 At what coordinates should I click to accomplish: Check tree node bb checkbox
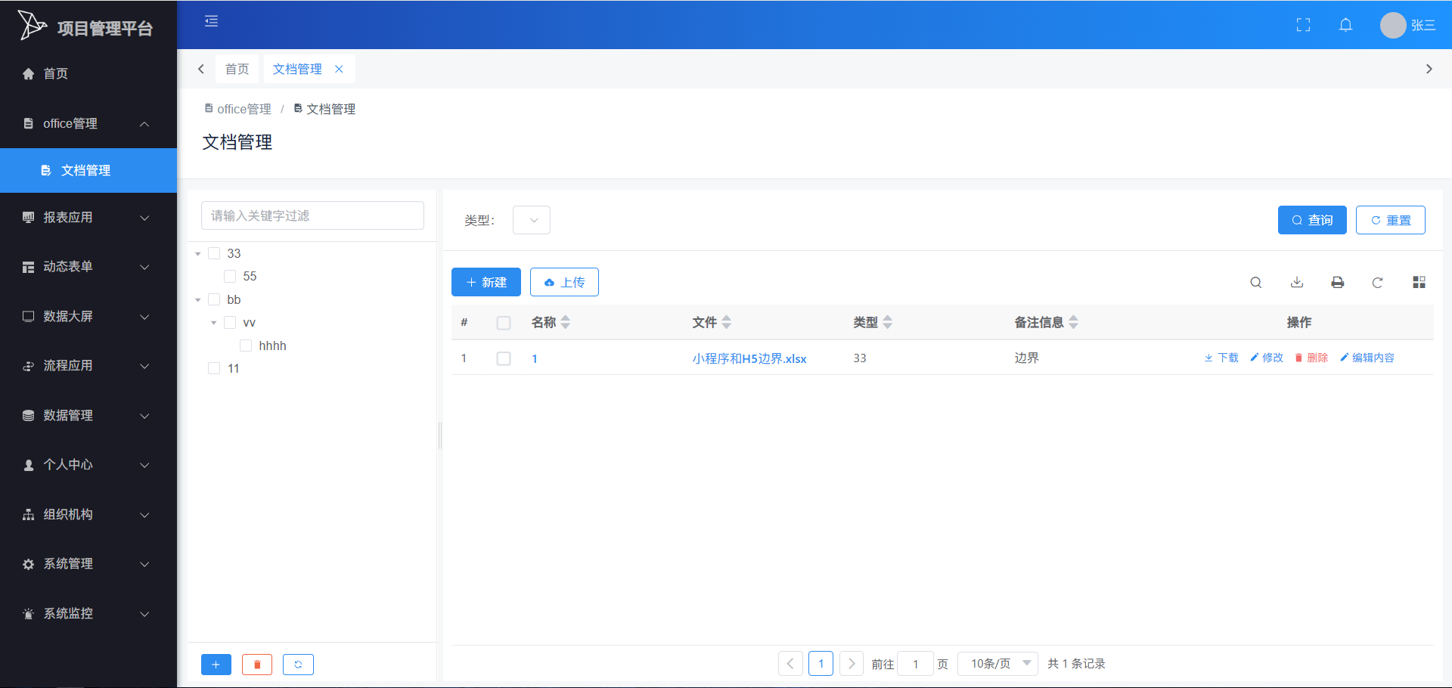point(214,299)
